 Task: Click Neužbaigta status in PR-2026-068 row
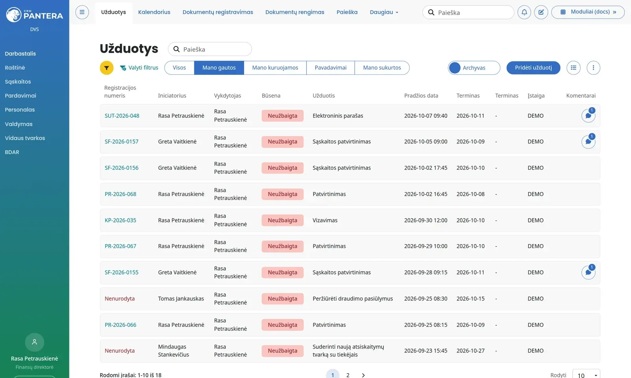(282, 194)
